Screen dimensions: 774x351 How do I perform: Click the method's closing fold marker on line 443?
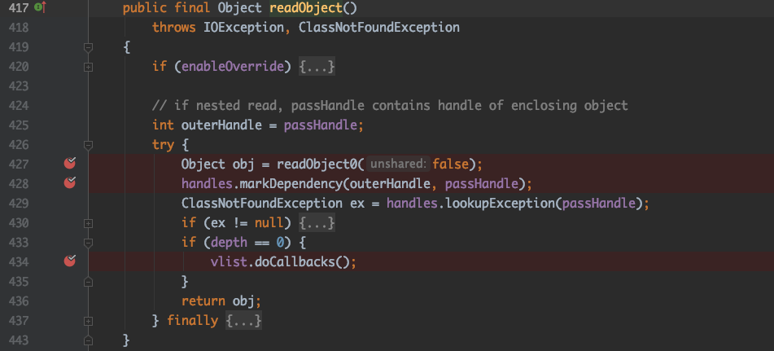point(88,340)
